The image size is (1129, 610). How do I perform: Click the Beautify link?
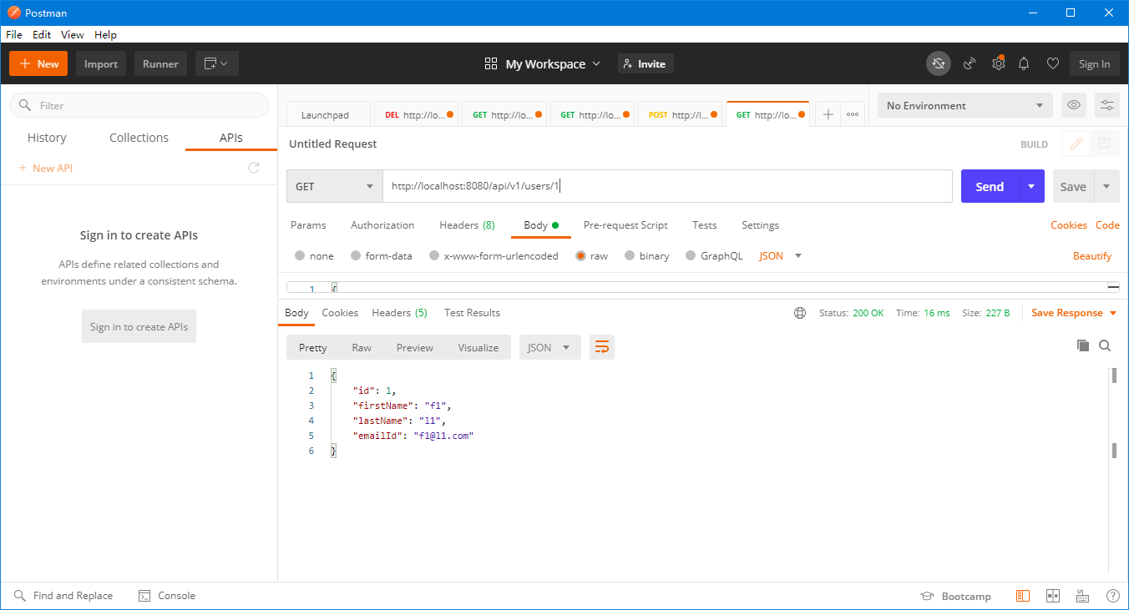[x=1092, y=256]
